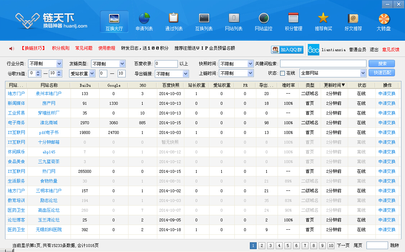Open the 好文推荐 tab
Viewport: 405px width, 252px height.
pyautogui.click(x=353, y=22)
